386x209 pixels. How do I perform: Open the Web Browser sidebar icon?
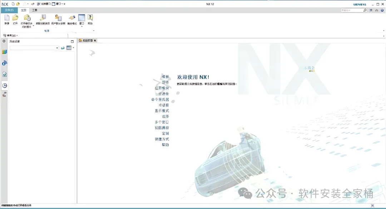pyautogui.click(x=4, y=63)
